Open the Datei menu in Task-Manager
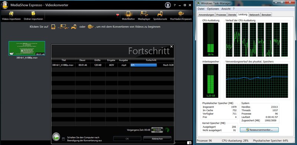Viewport: 297px width, 145px height. tap(201, 9)
